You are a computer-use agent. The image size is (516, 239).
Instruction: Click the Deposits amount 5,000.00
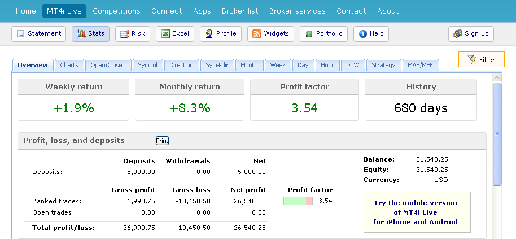point(141,172)
